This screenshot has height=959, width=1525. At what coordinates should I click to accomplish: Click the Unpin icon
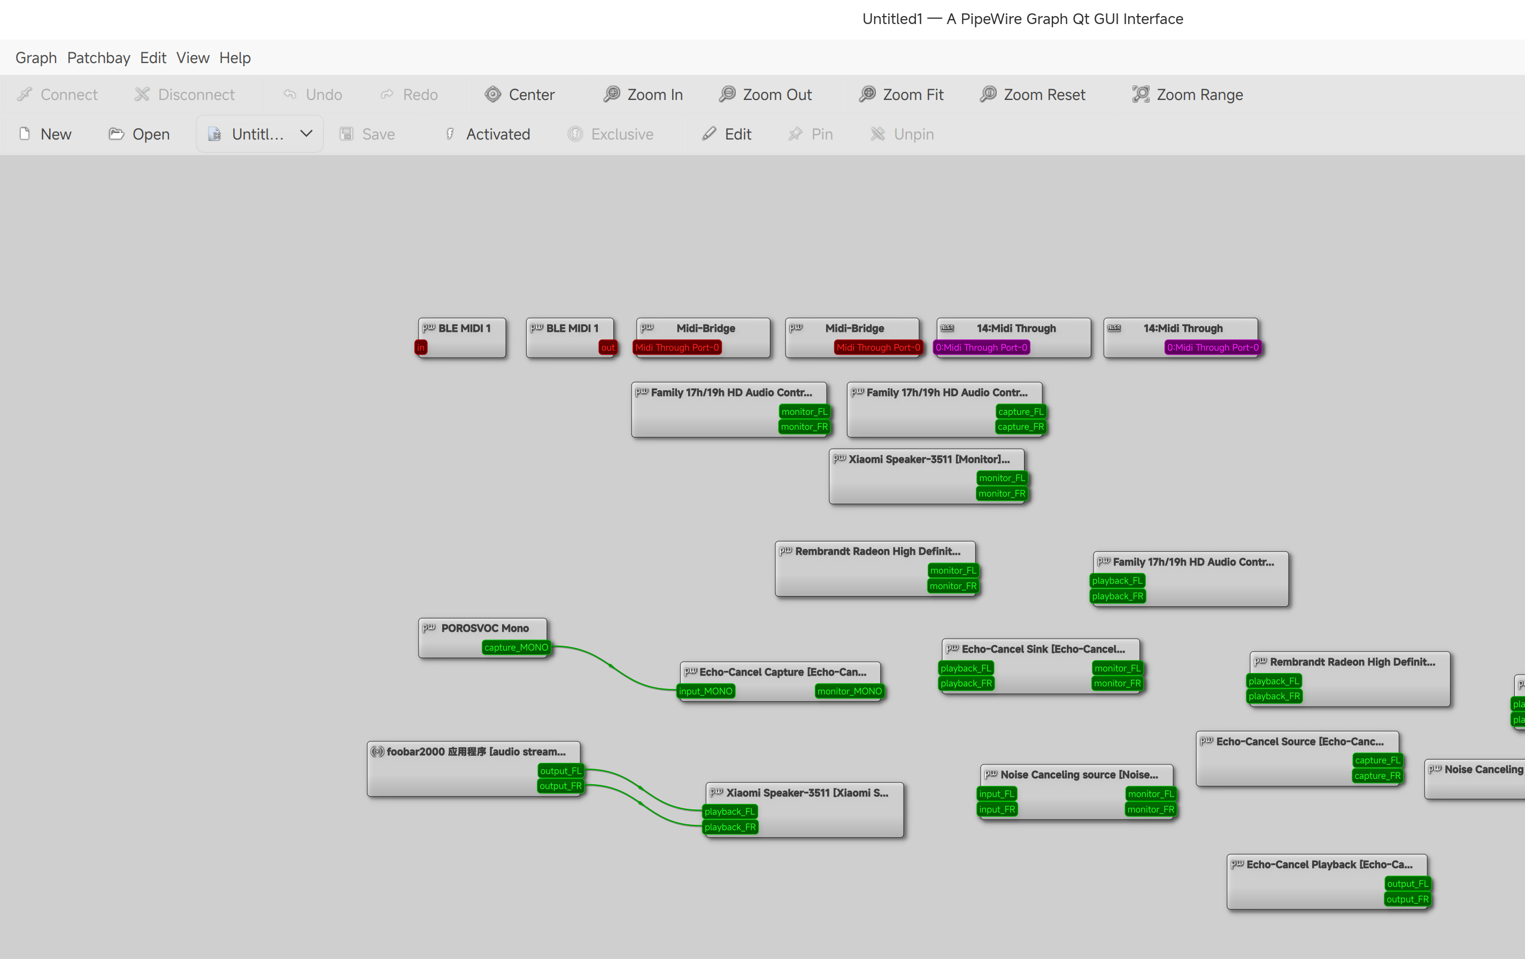tap(878, 134)
